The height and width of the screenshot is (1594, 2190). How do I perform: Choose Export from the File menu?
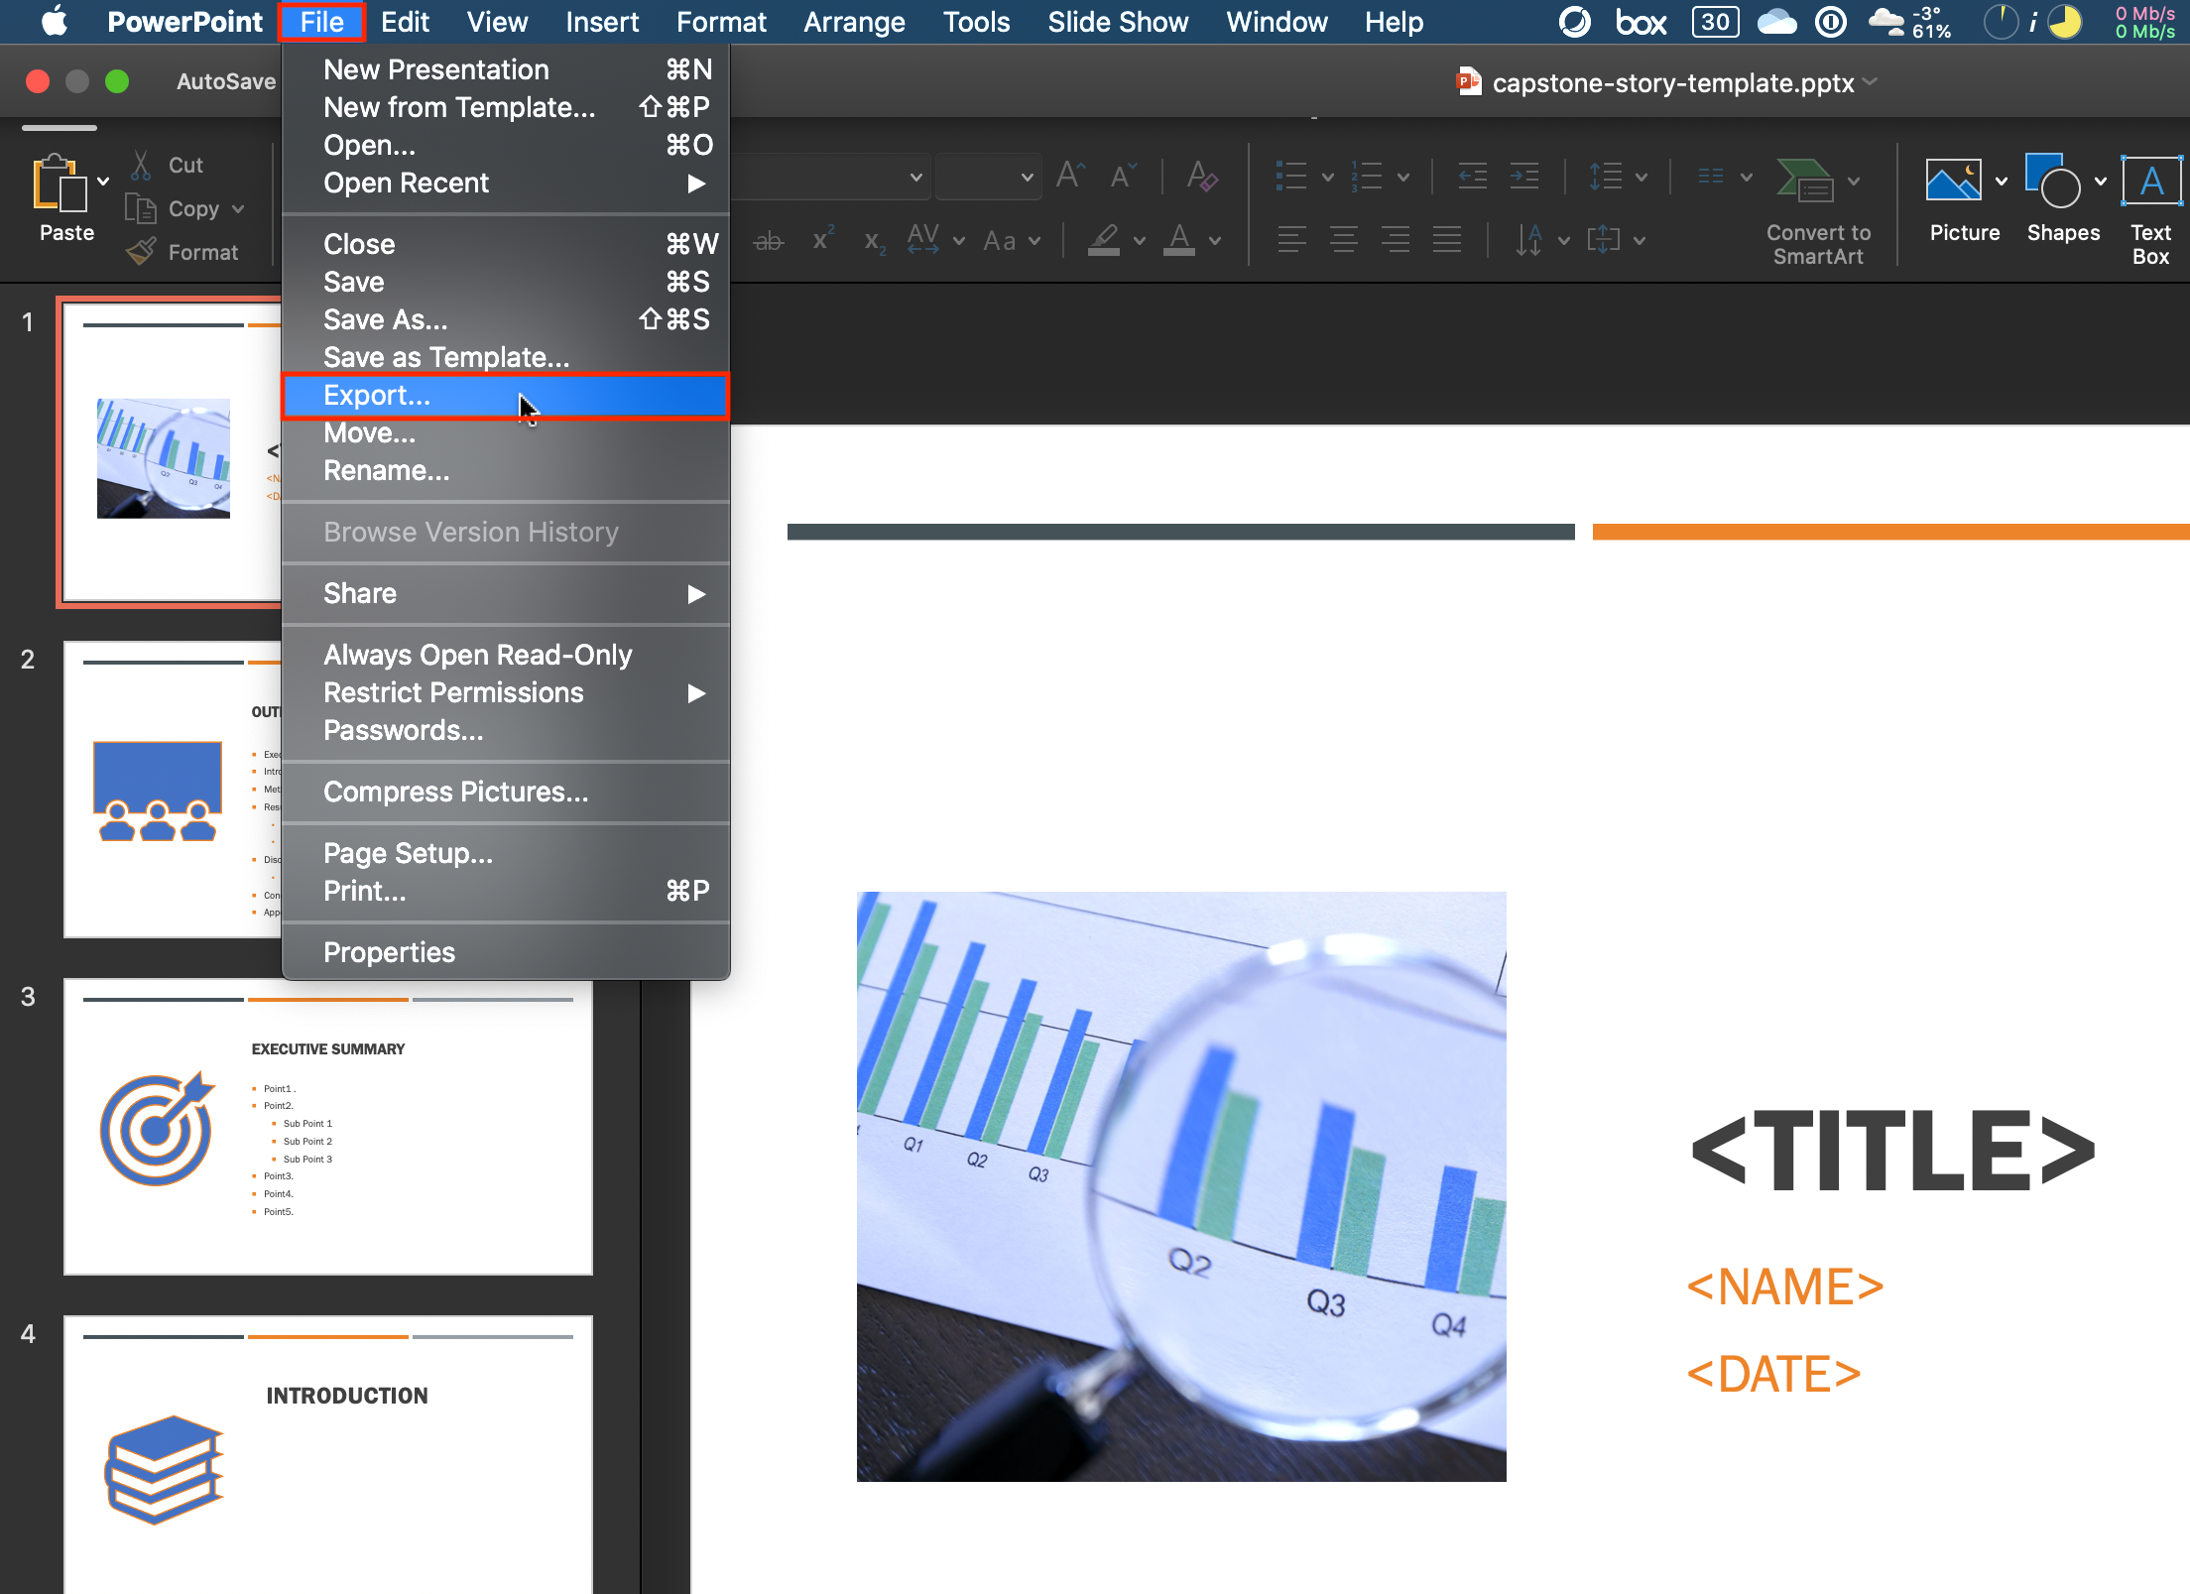click(377, 396)
